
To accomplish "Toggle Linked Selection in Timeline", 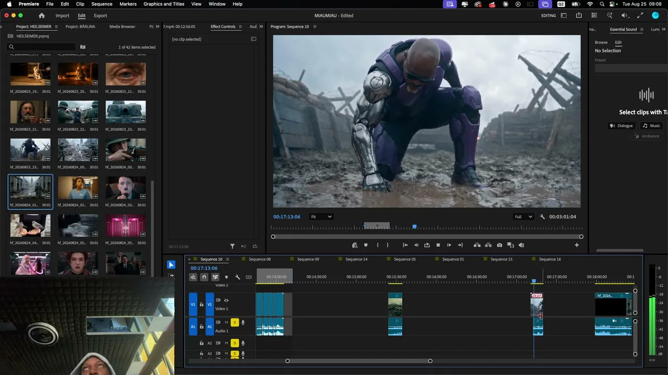I will click(215, 277).
